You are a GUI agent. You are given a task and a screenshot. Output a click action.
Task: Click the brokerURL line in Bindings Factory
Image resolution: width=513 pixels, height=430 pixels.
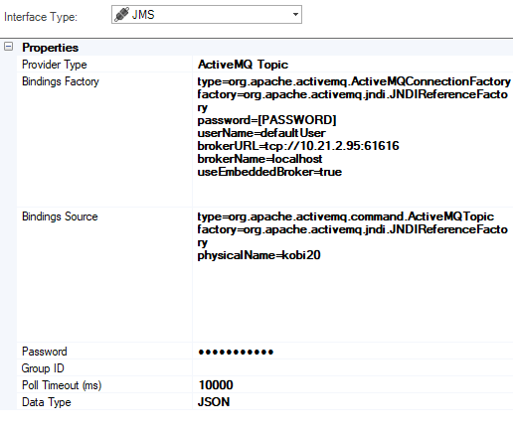[x=298, y=146]
